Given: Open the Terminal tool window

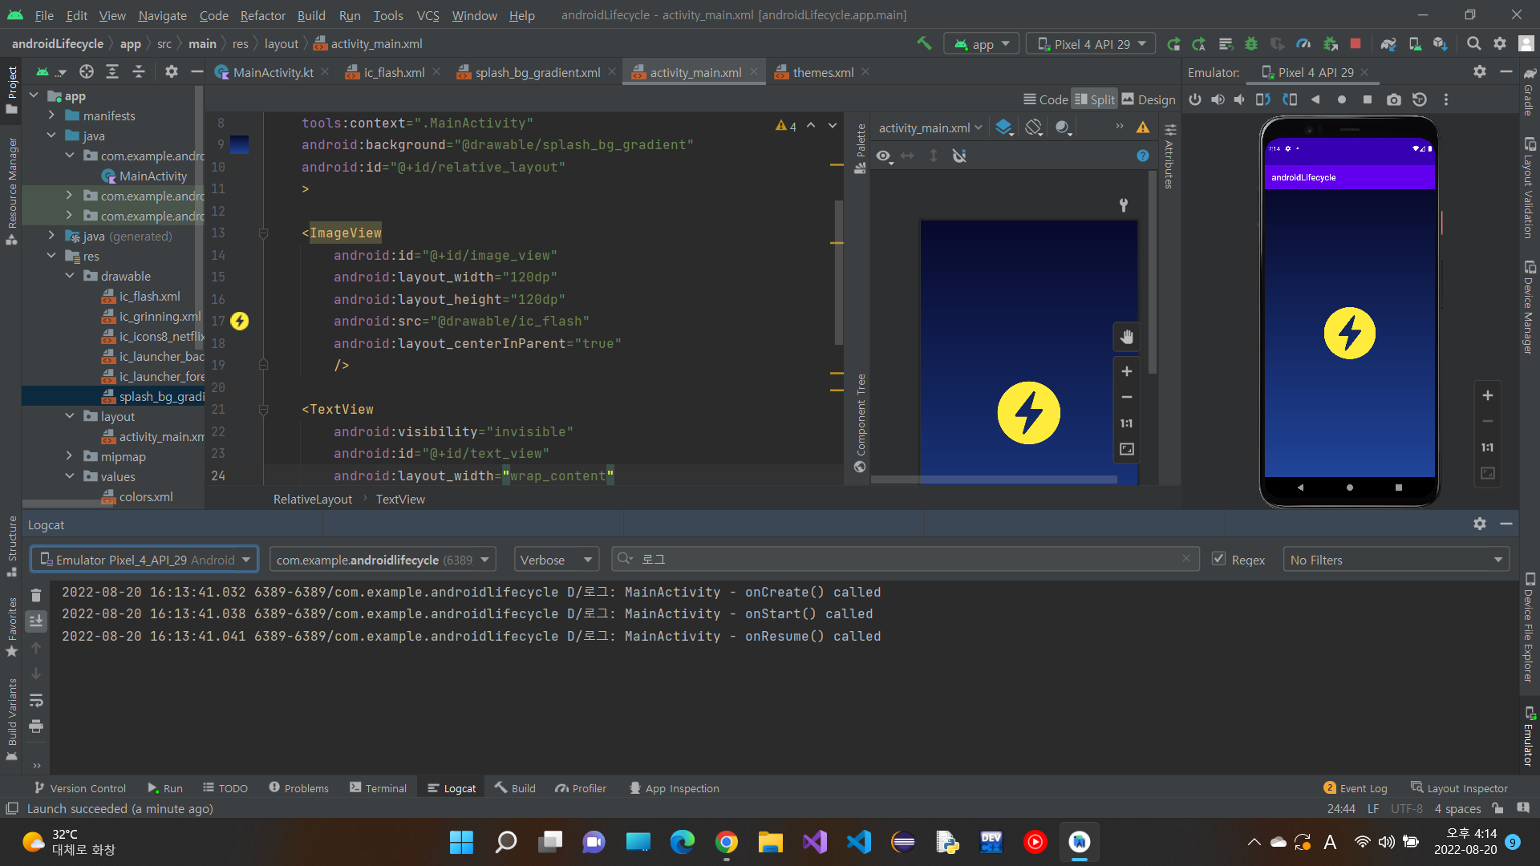Looking at the screenshot, I should click(x=378, y=788).
